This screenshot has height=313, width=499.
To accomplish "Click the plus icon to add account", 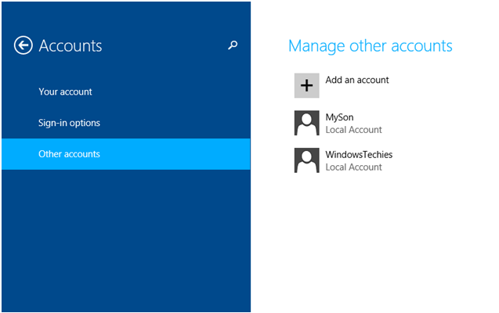I will pos(306,85).
